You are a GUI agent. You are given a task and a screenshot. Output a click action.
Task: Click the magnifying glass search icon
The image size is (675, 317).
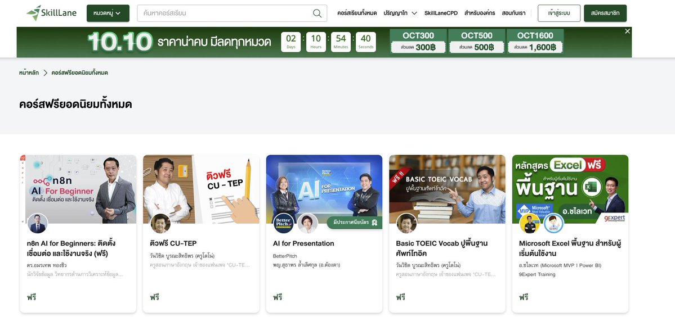[x=318, y=13]
